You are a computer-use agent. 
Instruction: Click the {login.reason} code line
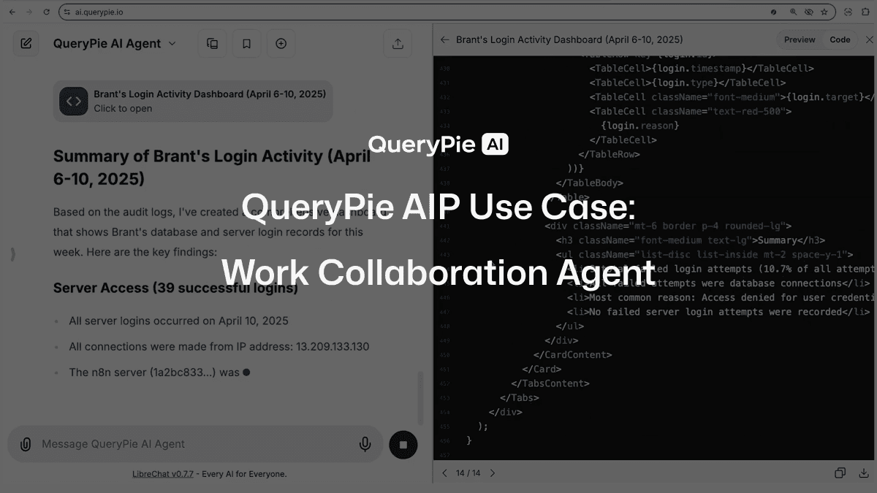pyautogui.click(x=640, y=126)
